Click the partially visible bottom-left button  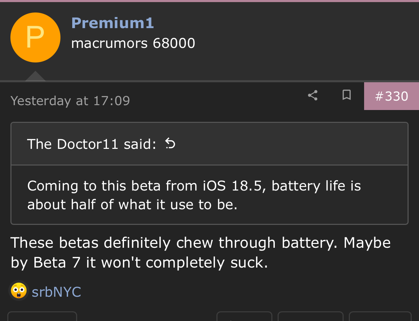(x=42, y=316)
